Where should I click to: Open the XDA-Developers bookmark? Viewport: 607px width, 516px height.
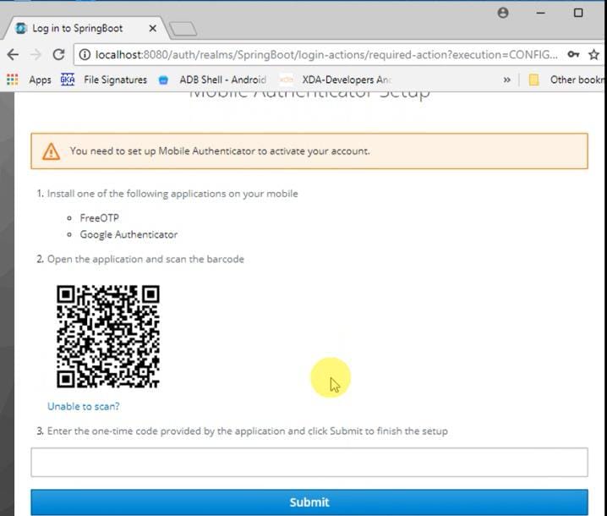336,80
